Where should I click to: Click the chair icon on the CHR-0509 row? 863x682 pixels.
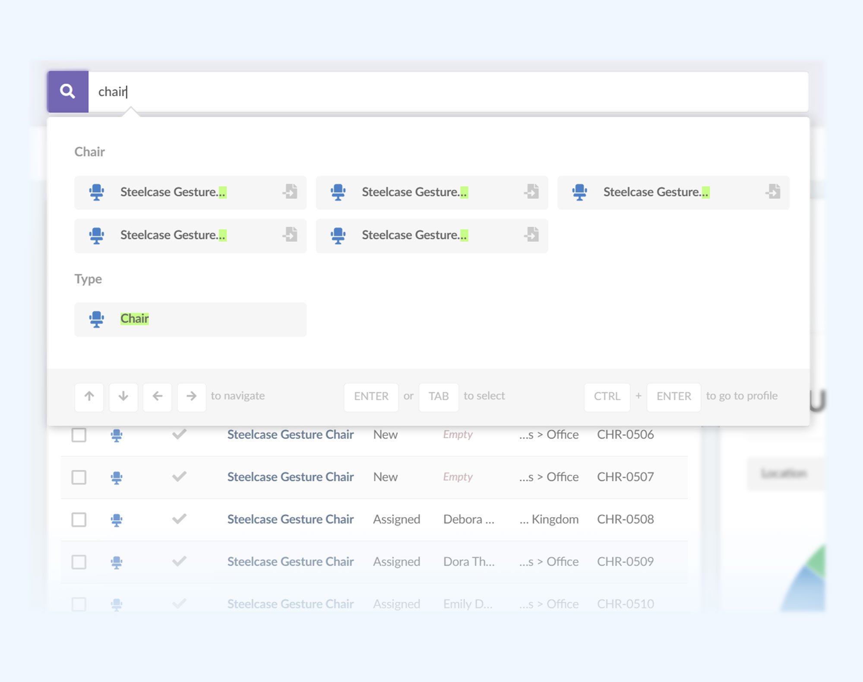pyautogui.click(x=117, y=562)
